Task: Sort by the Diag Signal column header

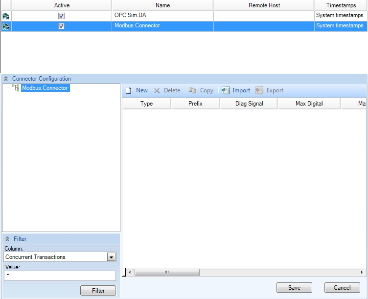Action: click(x=249, y=104)
